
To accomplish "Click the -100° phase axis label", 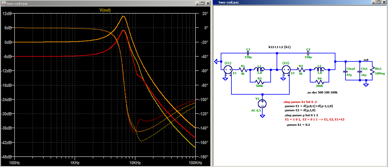I will pos(203,99).
